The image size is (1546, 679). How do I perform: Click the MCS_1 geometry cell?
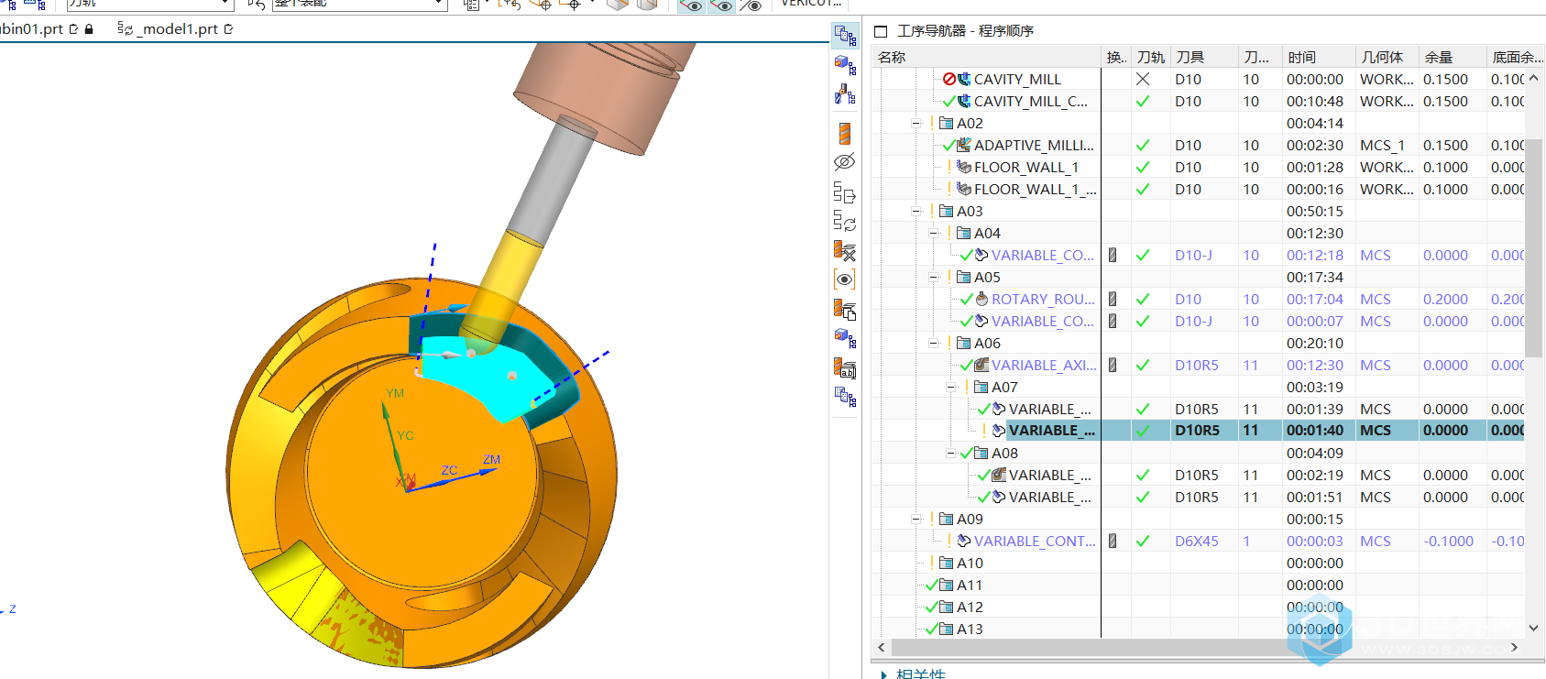[1382, 145]
